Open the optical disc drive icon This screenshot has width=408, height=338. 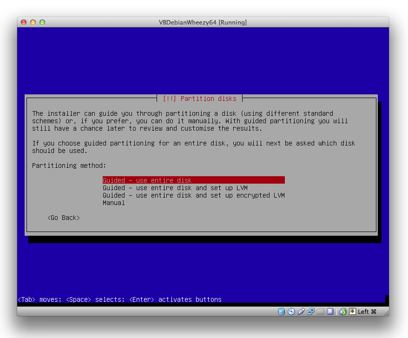tap(291, 311)
